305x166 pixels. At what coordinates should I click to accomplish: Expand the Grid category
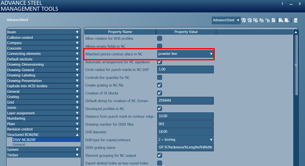(44, 102)
